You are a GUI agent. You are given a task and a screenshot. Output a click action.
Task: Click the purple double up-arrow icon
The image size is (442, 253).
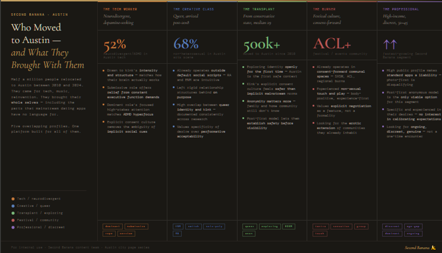pos(390,44)
